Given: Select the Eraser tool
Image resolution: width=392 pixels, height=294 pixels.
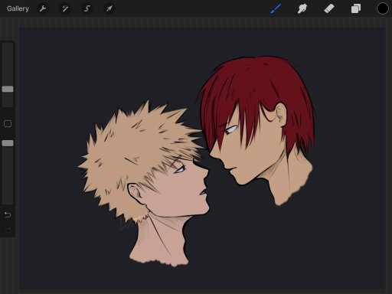Looking at the screenshot, I should coord(329,8).
